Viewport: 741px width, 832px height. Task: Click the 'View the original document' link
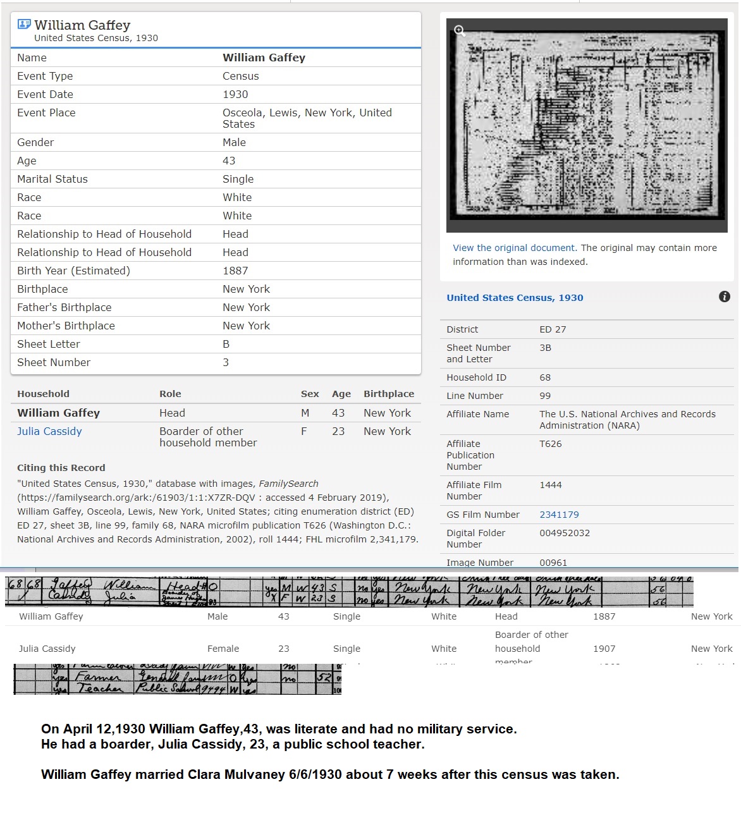[513, 248]
